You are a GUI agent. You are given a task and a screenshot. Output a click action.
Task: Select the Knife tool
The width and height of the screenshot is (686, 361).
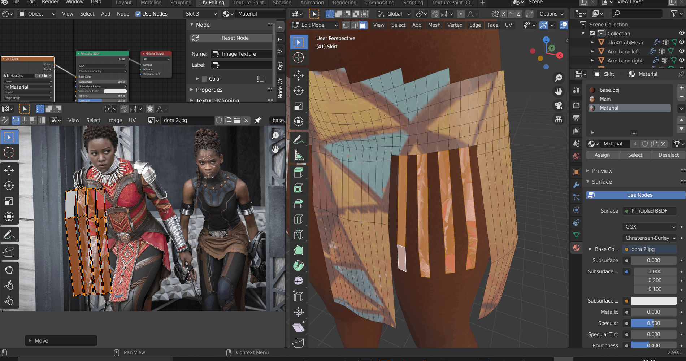(299, 235)
